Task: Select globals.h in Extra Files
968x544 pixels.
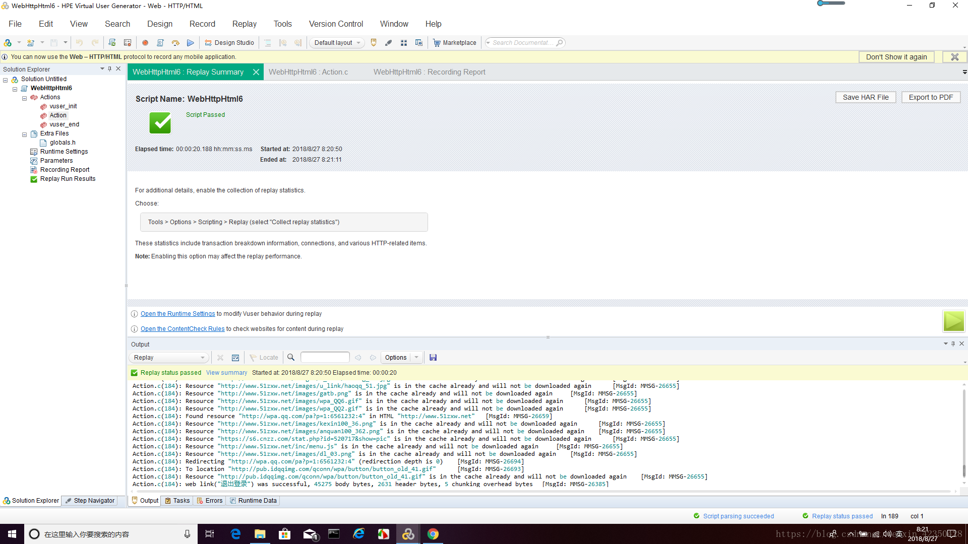Action: click(x=63, y=143)
